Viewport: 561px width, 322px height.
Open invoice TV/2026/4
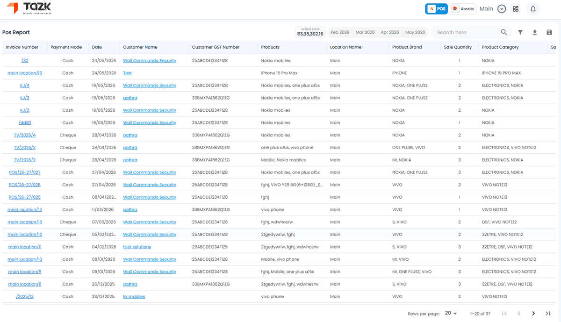pos(25,135)
